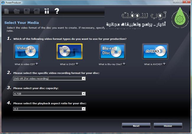Click the Next button

click(x=136, y=126)
